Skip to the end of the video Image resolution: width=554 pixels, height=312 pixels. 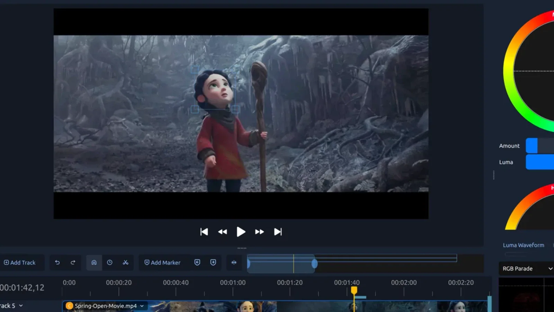pos(278,232)
